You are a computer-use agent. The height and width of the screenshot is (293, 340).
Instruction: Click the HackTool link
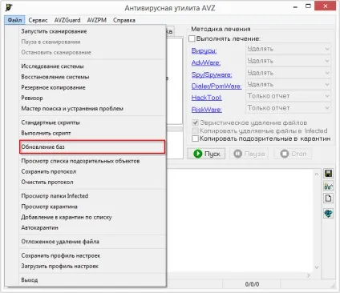click(207, 98)
